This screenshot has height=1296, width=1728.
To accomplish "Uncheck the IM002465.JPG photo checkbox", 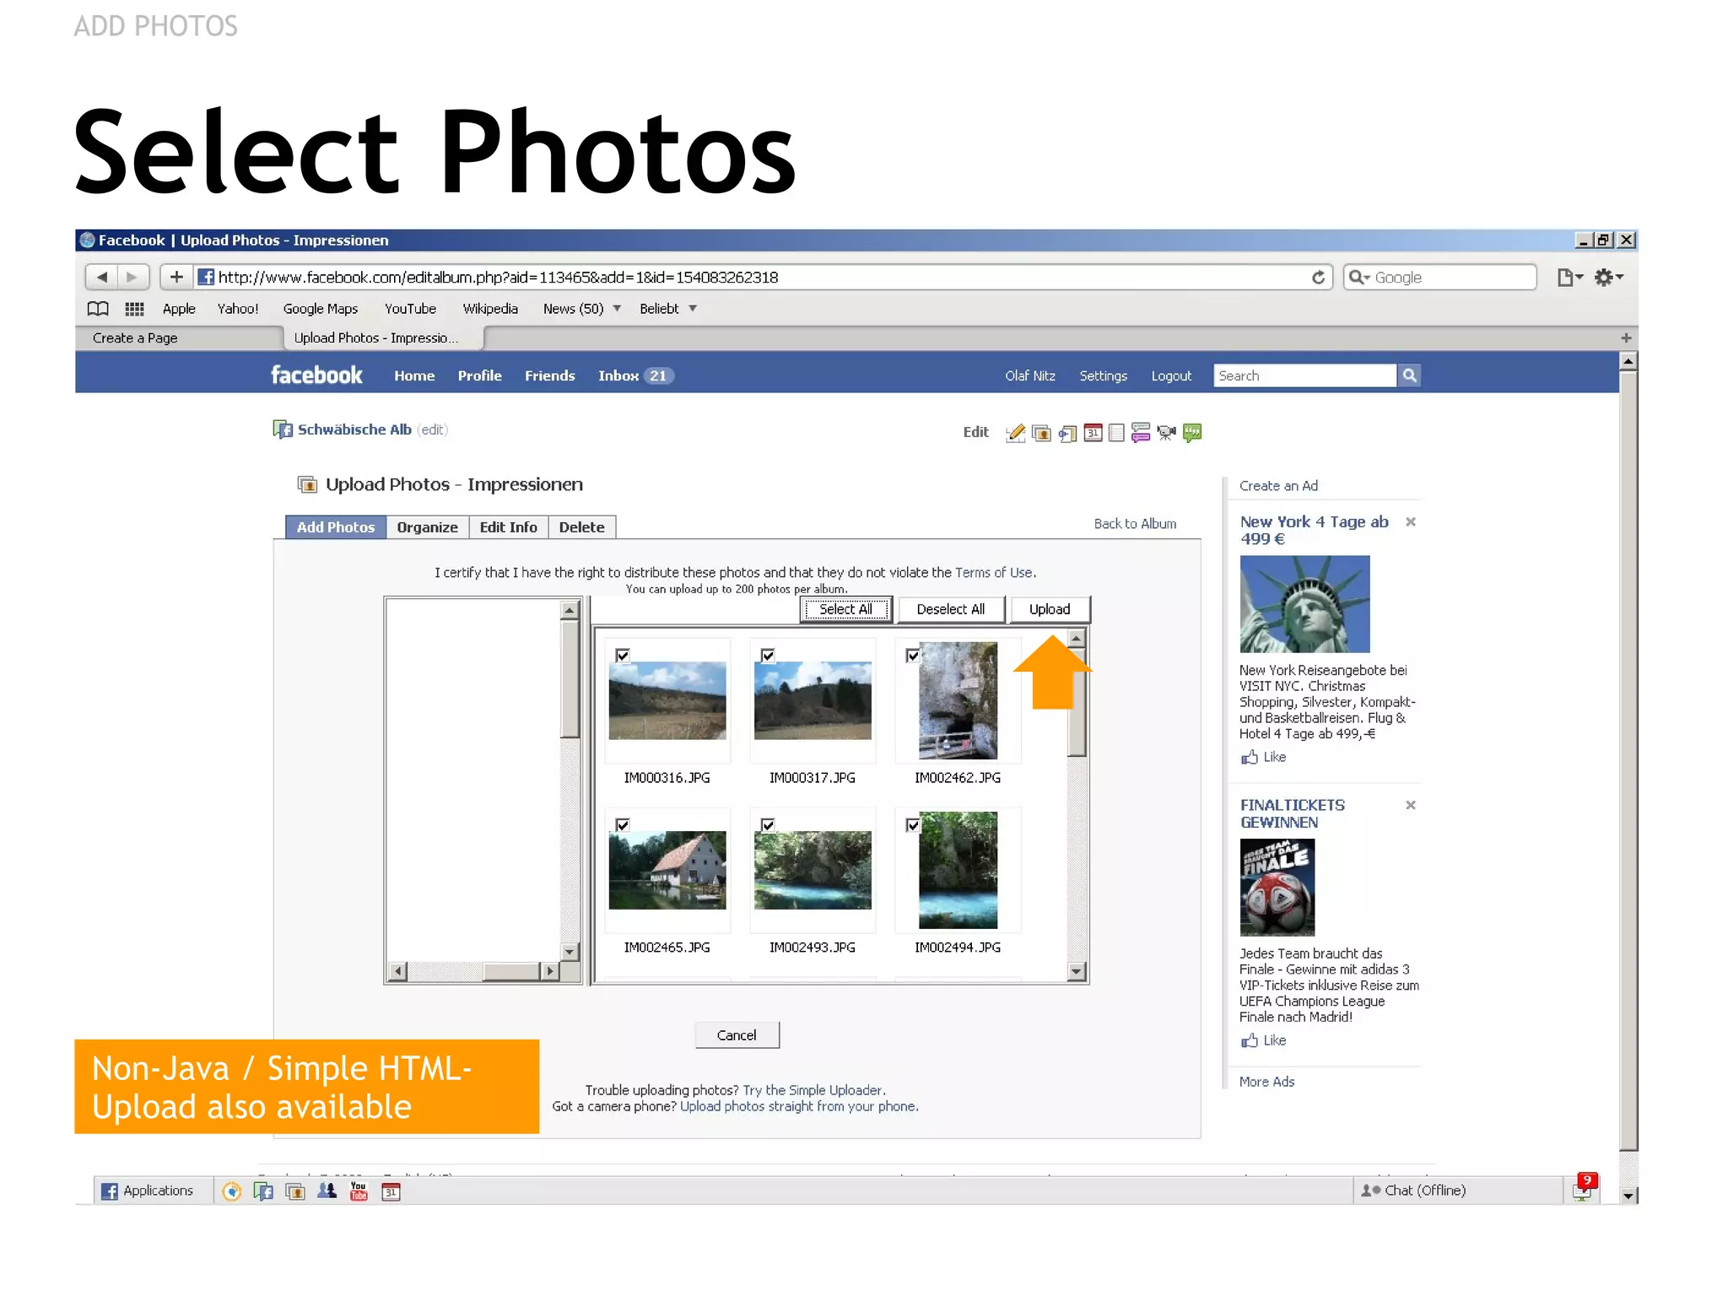I will click(623, 825).
